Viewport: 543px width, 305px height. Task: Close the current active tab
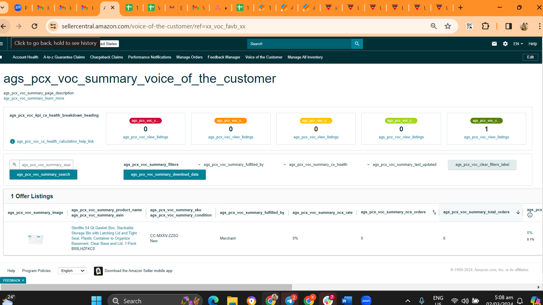point(113,8)
